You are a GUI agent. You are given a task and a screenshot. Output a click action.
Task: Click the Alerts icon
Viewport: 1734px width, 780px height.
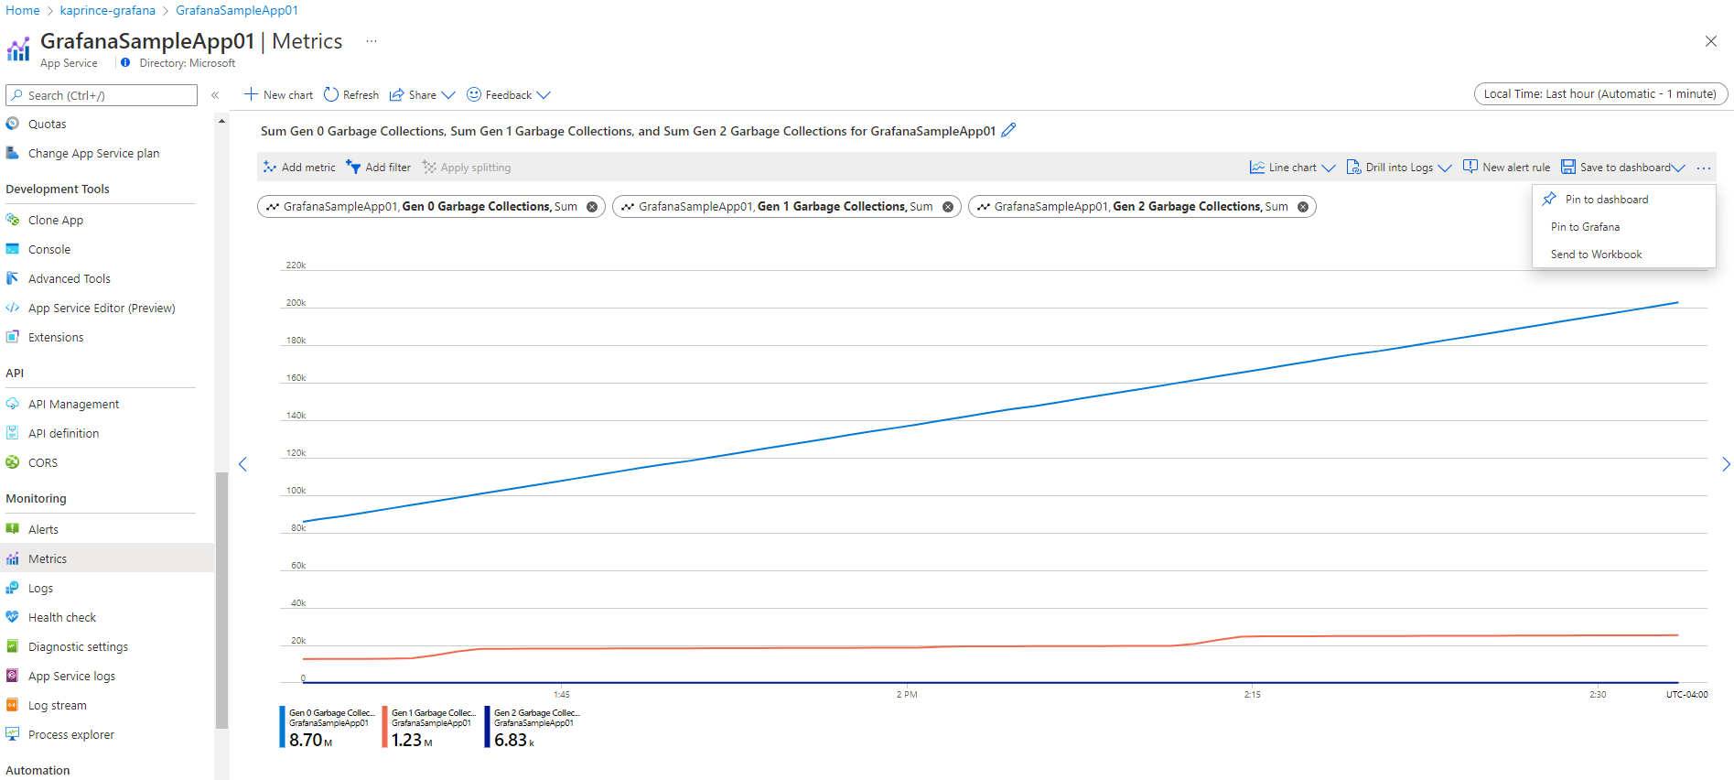coord(13,529)
